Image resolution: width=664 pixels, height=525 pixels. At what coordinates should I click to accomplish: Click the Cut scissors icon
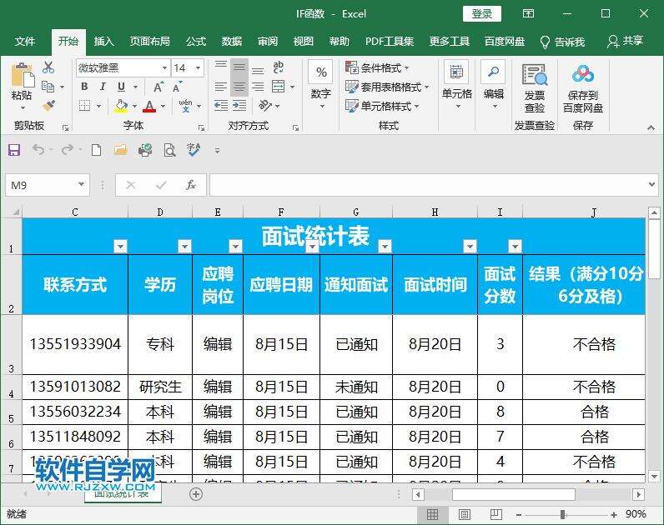pyautogui.click(x=48, y=67)
